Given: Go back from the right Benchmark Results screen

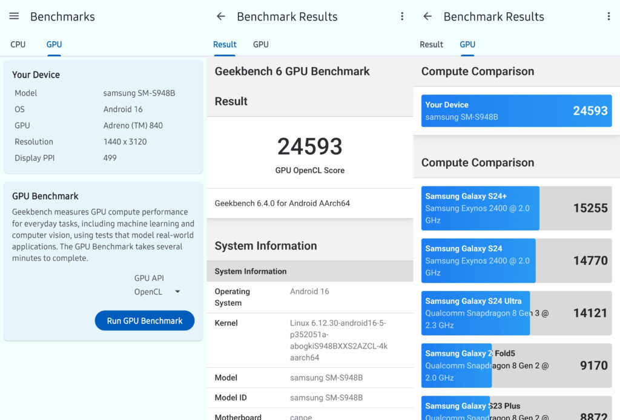Looking at the screenshot, I should pos(427,16).
